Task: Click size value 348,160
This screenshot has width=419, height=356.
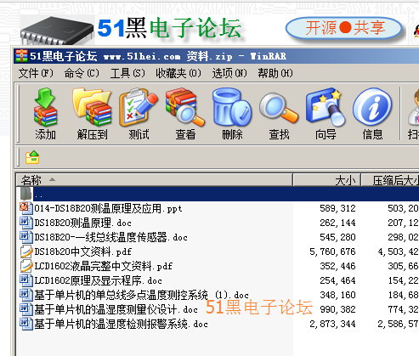Action: (337, 295)
